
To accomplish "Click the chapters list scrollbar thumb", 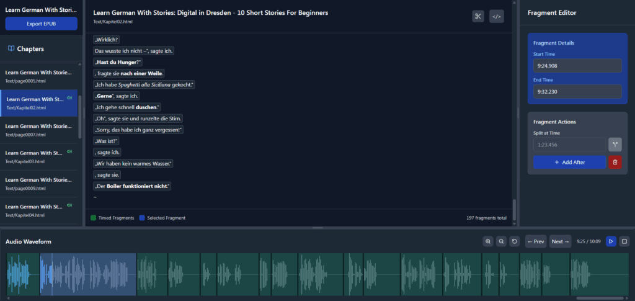I will (80, 117).
